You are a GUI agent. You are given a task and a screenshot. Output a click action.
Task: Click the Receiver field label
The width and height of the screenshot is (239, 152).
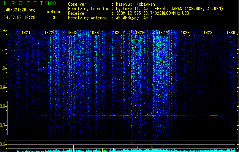77,13
